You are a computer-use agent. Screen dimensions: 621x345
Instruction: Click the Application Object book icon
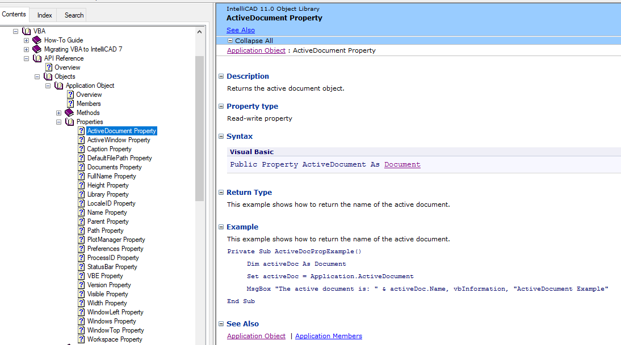[58, 86]
